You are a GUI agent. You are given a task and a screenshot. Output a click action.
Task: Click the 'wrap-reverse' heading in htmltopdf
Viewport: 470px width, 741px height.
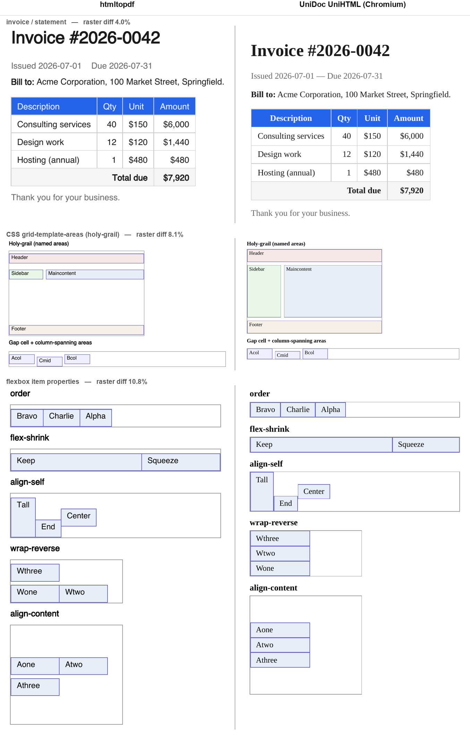35,548
